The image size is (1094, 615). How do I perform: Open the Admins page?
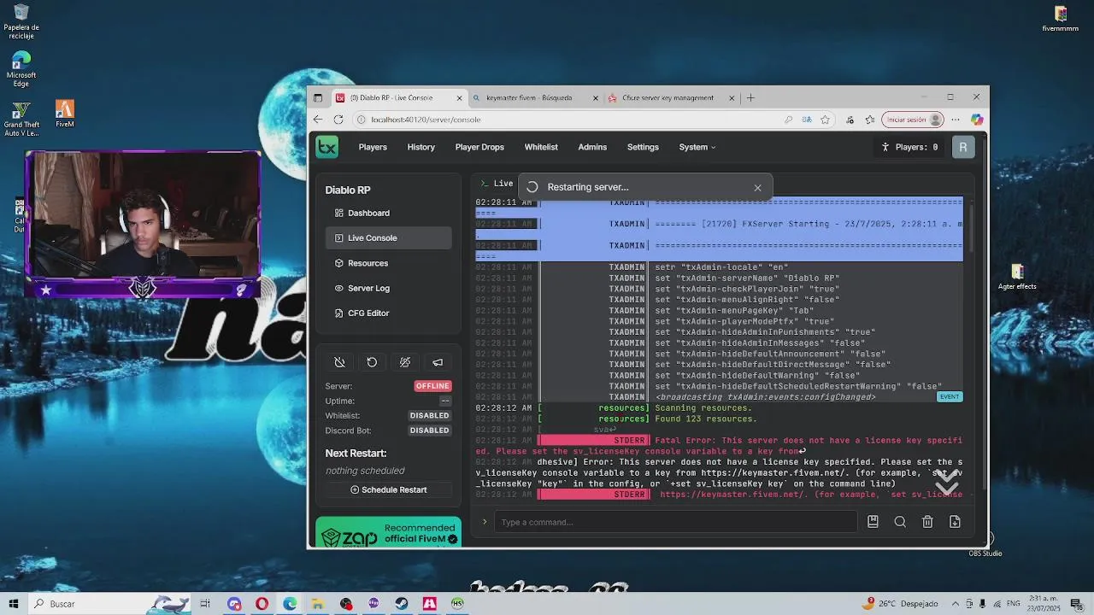pyautogui.click(x=592, y=147)
